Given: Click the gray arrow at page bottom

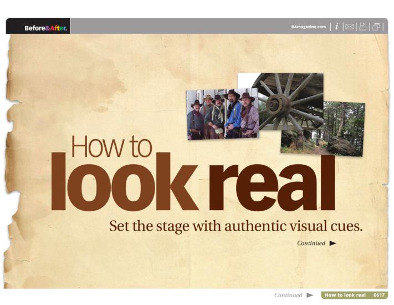Looking at the screenshot, I should click(310, 295).
